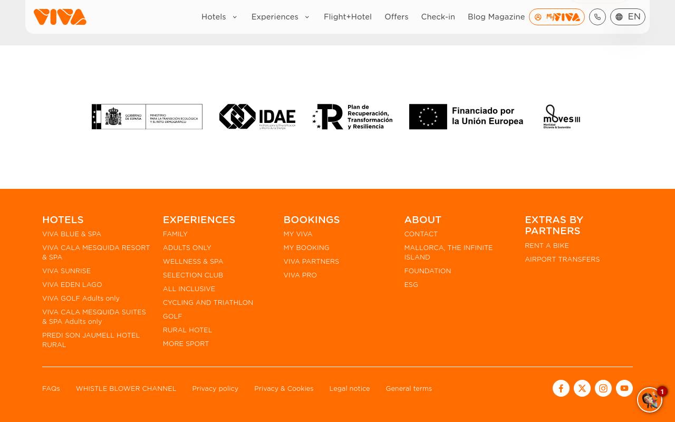Click the Hotels navigation label
Image resolution: width=675 pixels, height=422 pixels.
click(214, 17)
